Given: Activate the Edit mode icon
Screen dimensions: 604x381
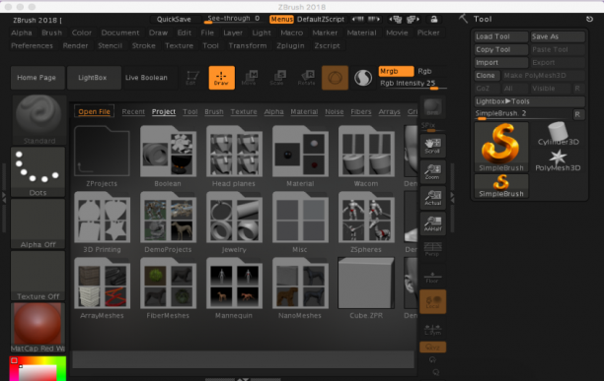Looking at the screenshot, I should pos(191,78).
